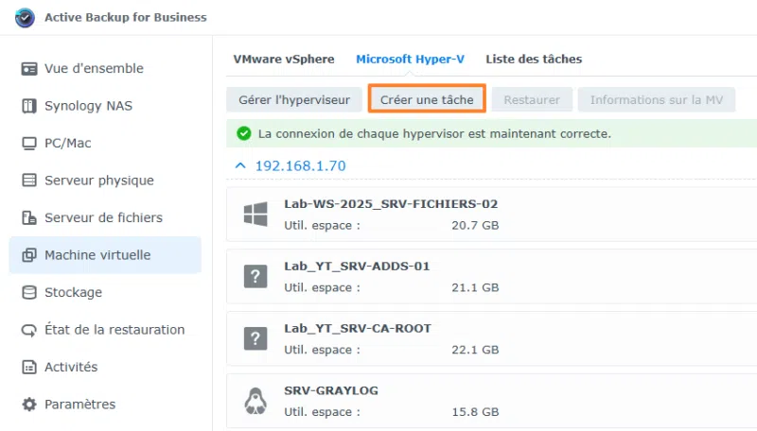Select the Lab_YT_SRV-ADDS-01 virtual machine row
Image resolution: width=757 pixels, height=431 pixels.
(x=491, y=276)
